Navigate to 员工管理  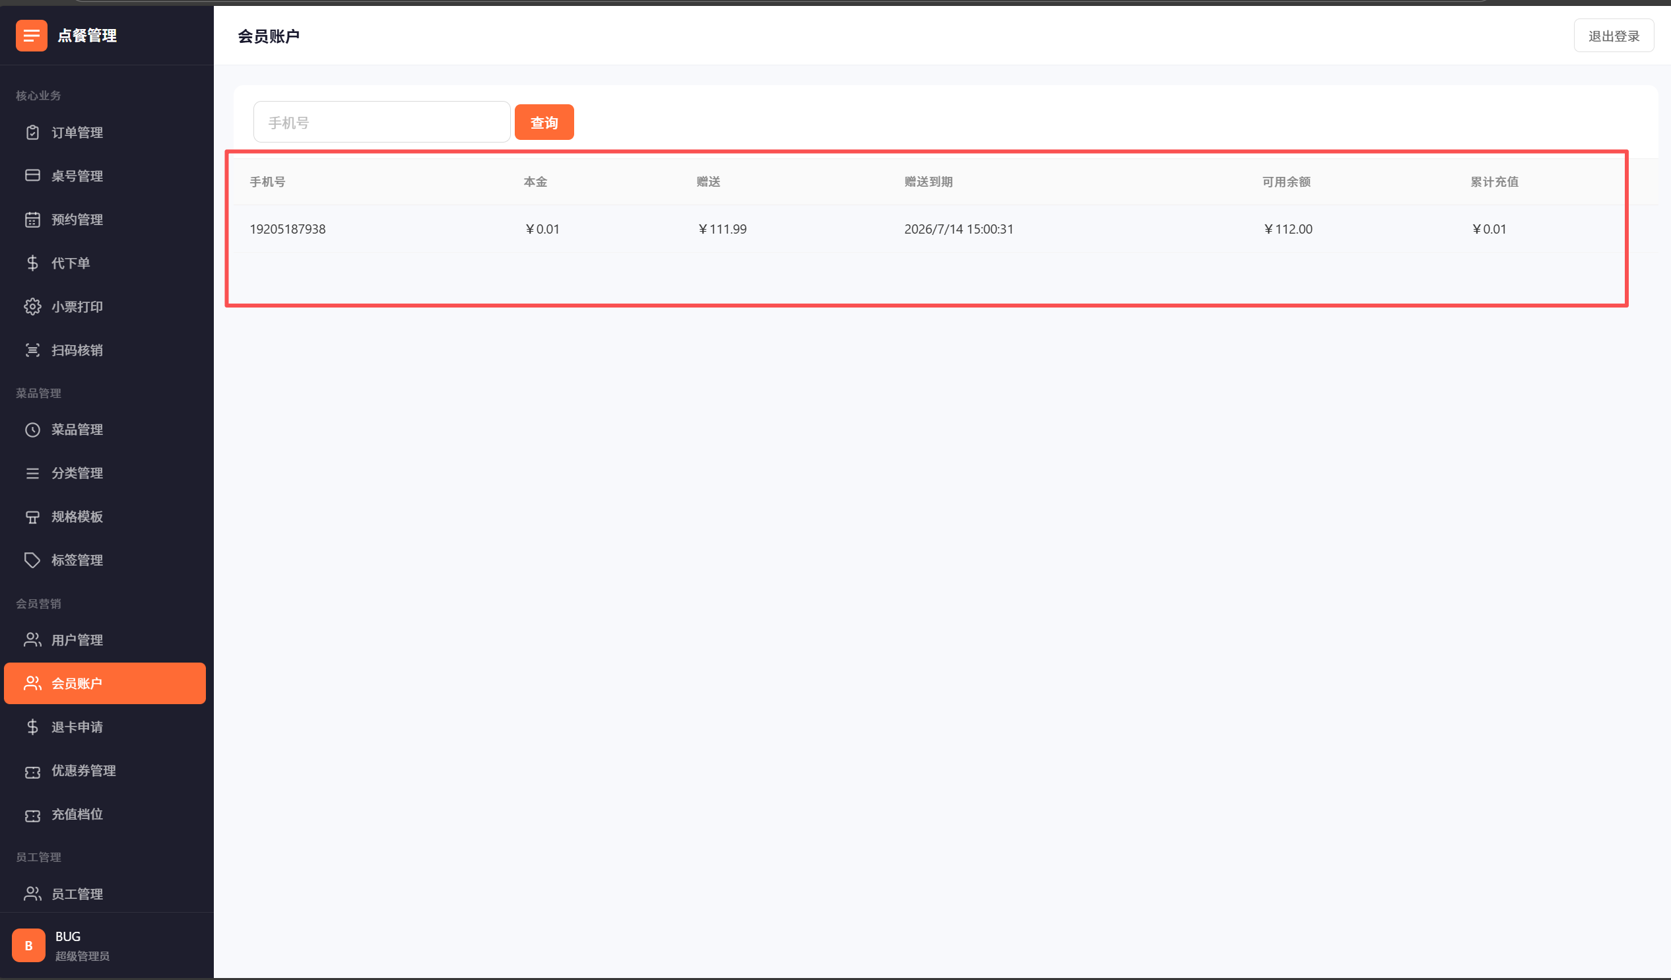77,894
